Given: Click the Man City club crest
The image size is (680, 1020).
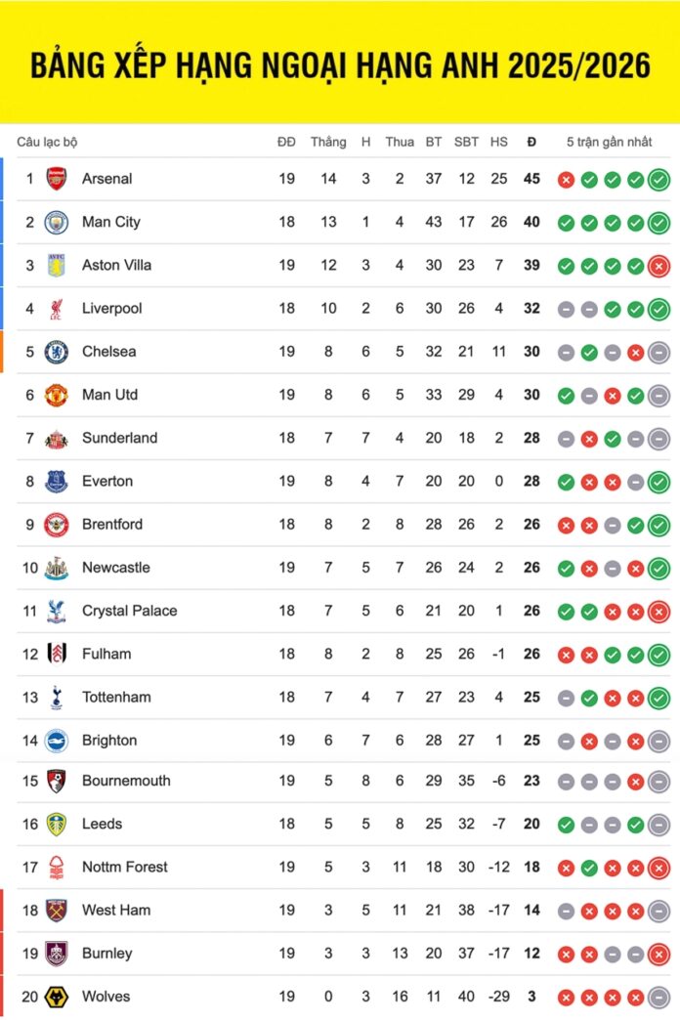Looking at the screenshot, I should point(57,222).
